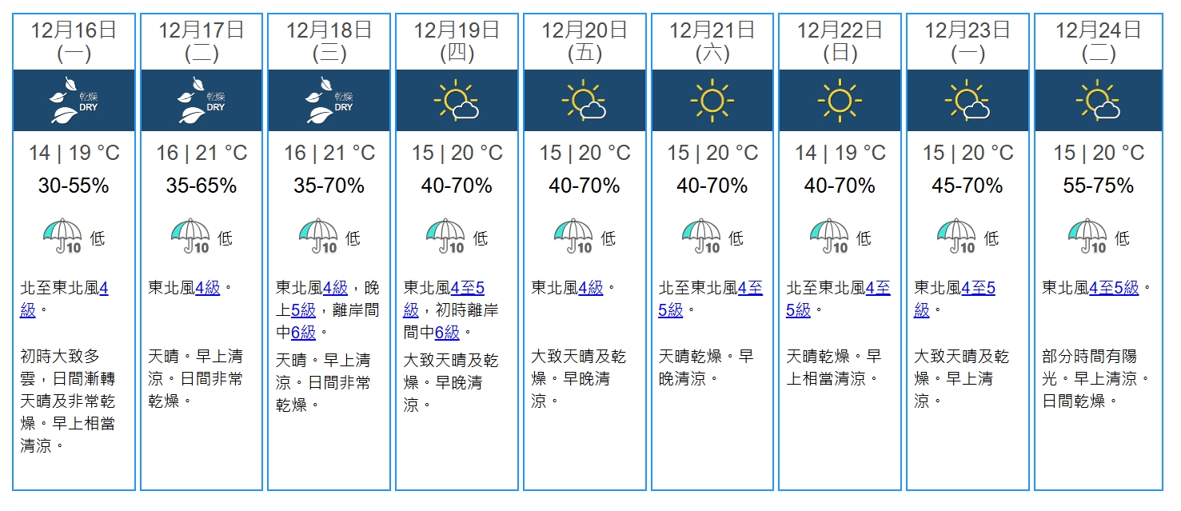Image resolution: width=1181 pixels, height=511 pixels.
Task: Click the rain probability umbrella for 12月23日
Action: (957, 237)
